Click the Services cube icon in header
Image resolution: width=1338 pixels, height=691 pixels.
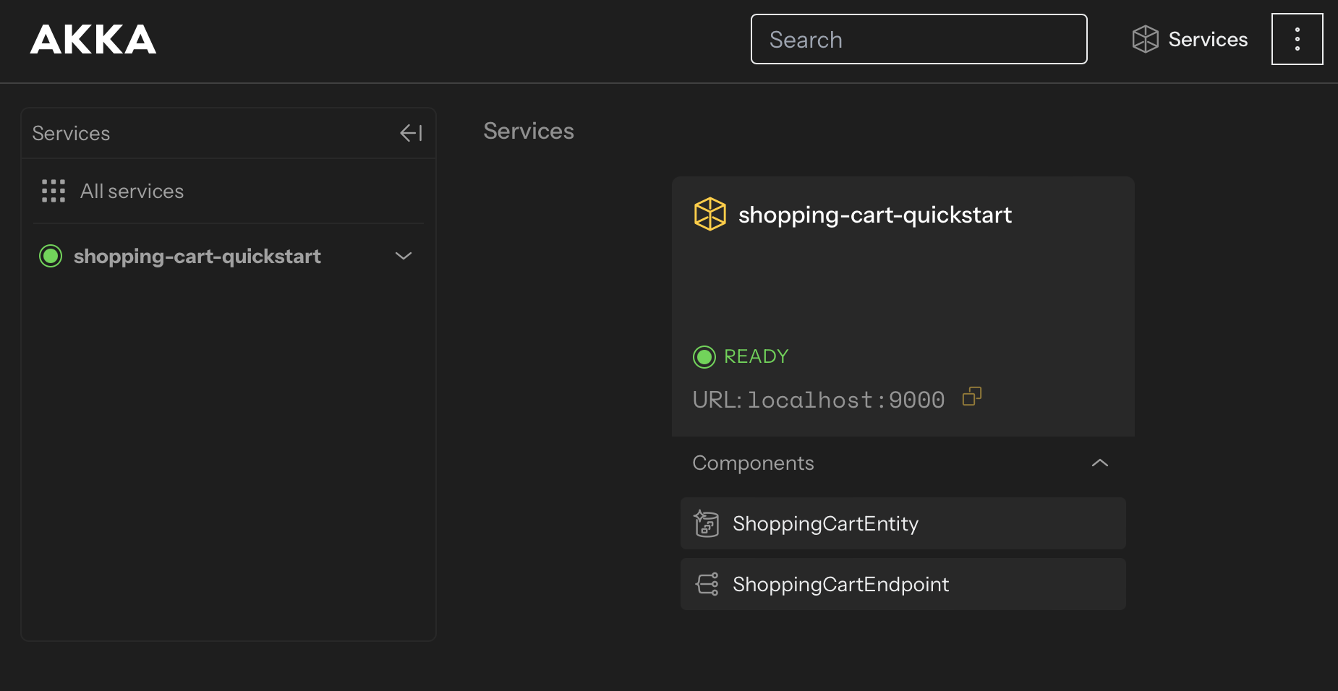pyautogui.click(x=1145, y=39)
